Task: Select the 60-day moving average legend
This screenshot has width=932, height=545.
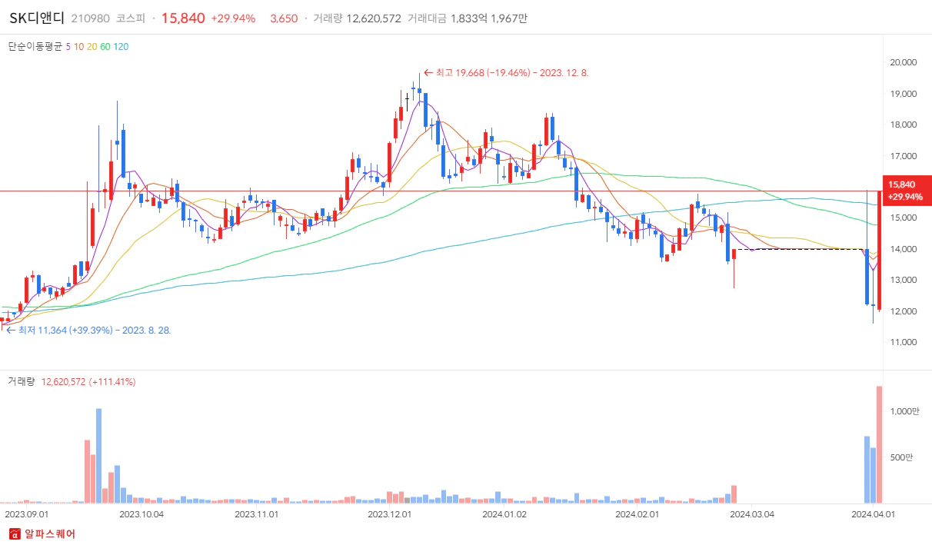Action: tap(105, 47)
